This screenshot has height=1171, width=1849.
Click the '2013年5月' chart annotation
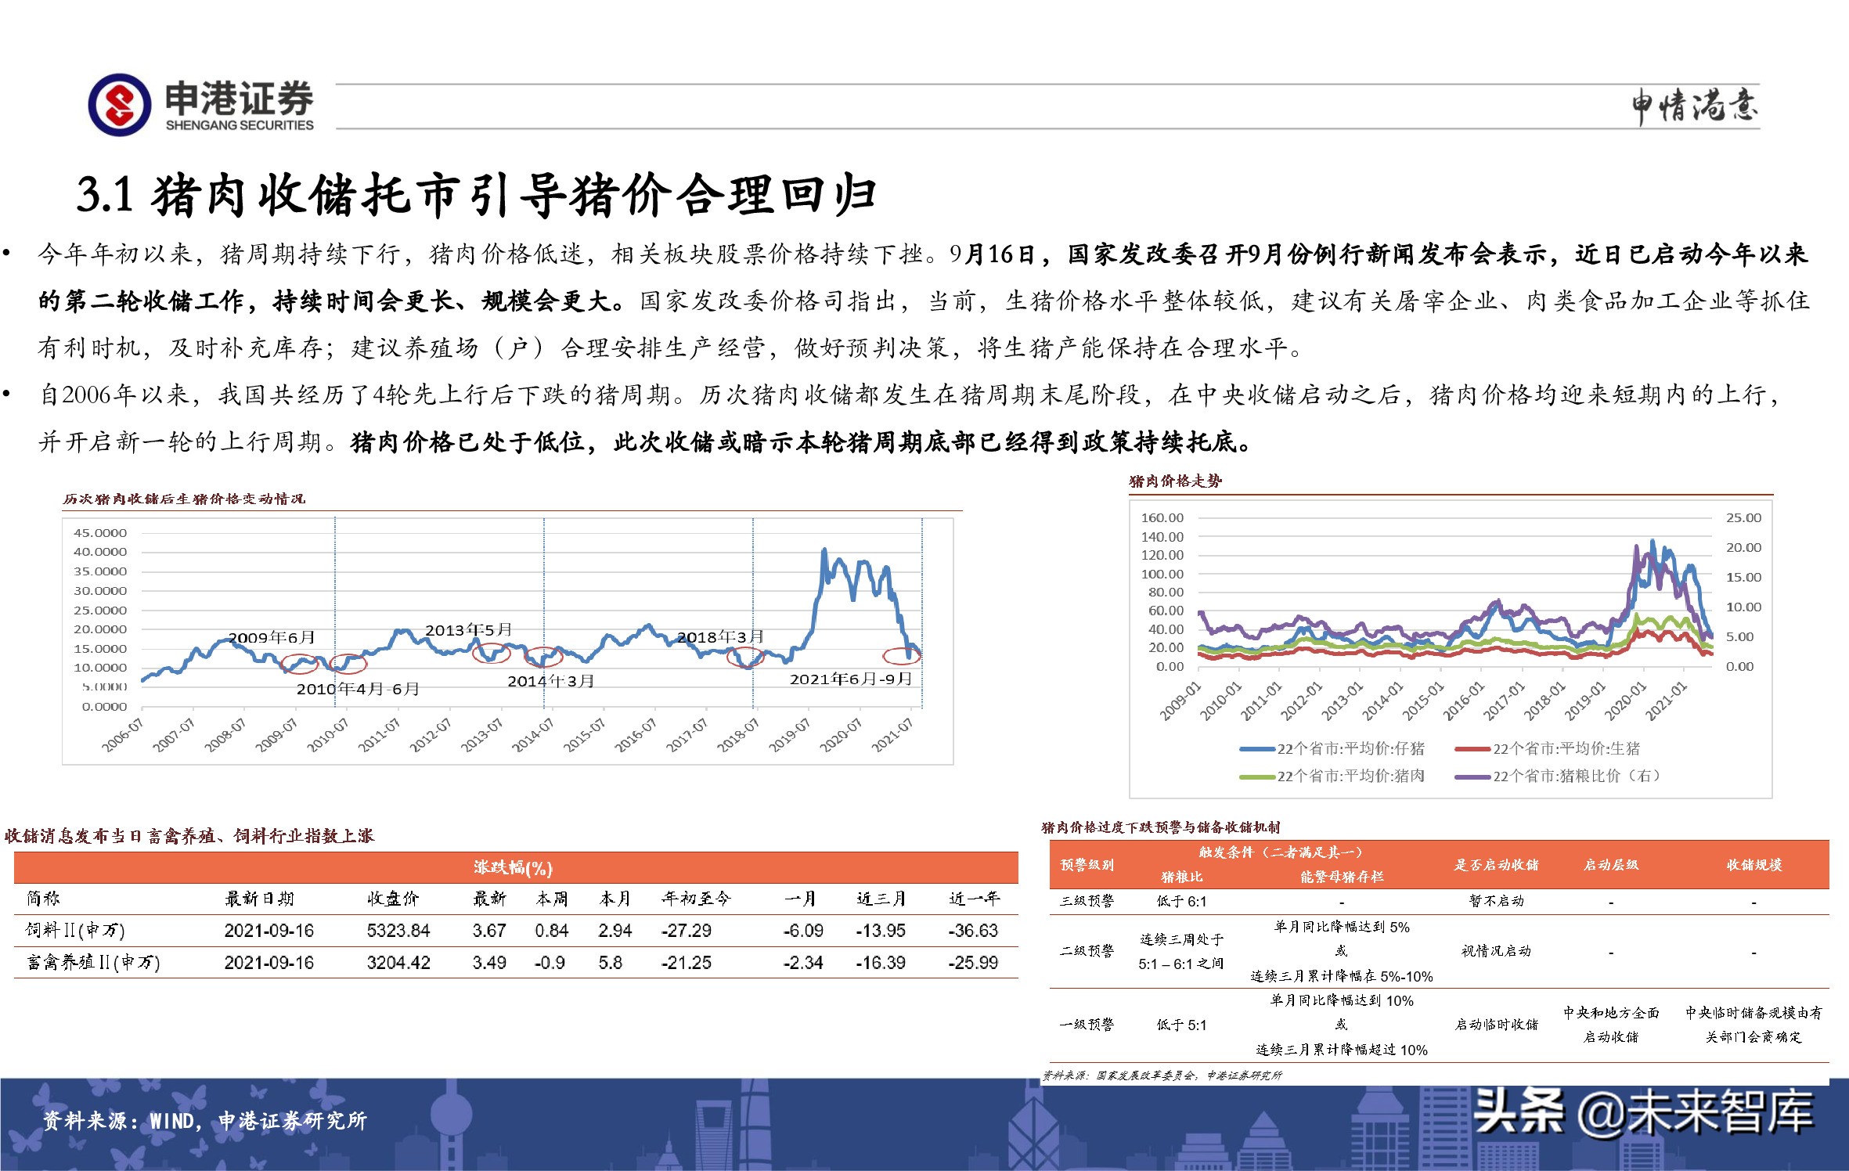point(468,629)
